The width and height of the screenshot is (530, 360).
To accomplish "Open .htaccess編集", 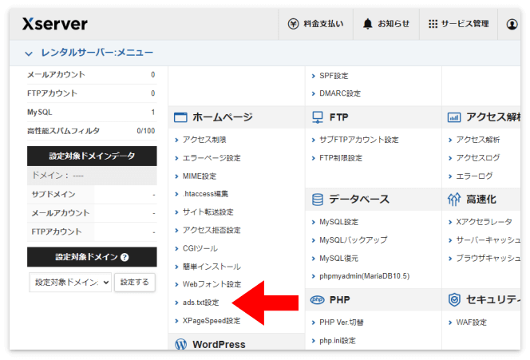I will pyautogui.click(x=205, y=194).
